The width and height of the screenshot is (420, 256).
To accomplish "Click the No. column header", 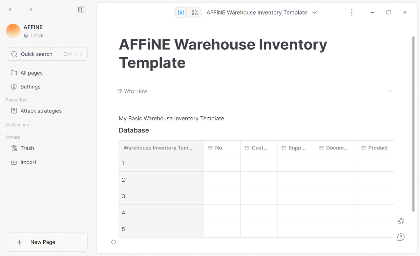I will pos(222,148).
